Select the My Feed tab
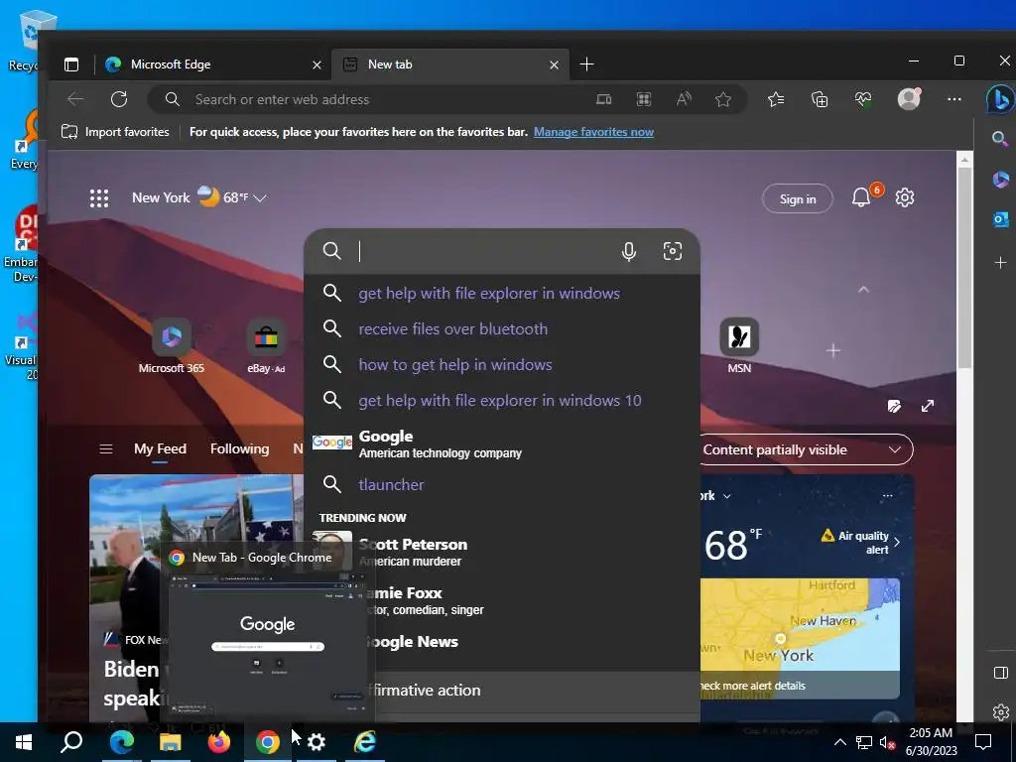This screenshot has height=762, width=1016. (x=160, y=449)
